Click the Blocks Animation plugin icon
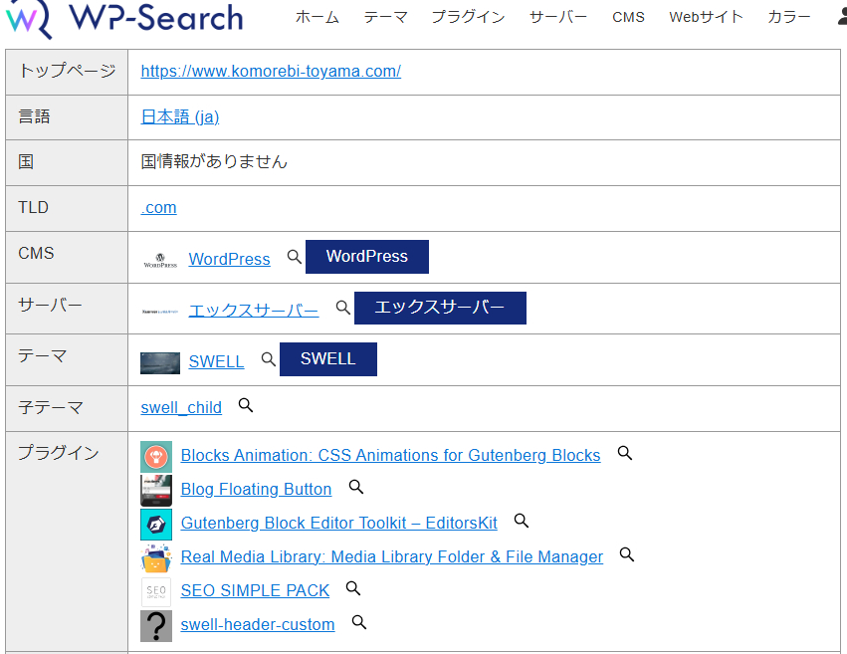847x654 pixels. tap(156, 456)
